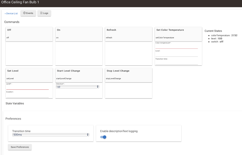Run the Refresh command

click(x=128, y=34)
